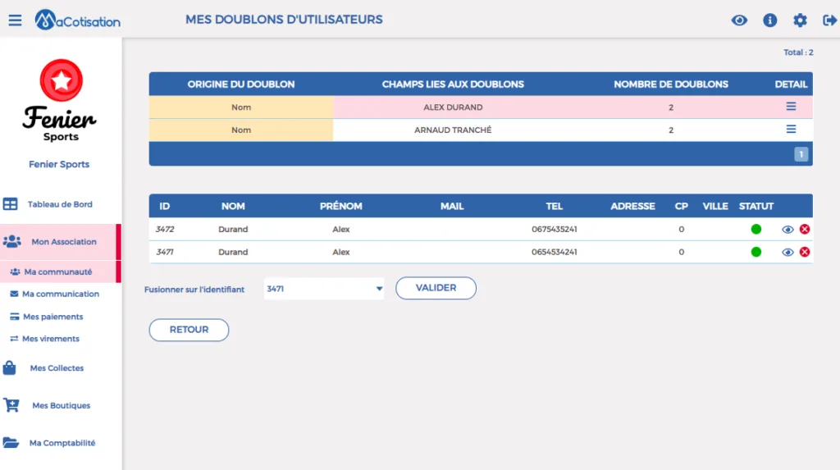The width and height of the screenshot is (840, 470).
Task: Open the info icon in header
Action: tap(769, 21)
